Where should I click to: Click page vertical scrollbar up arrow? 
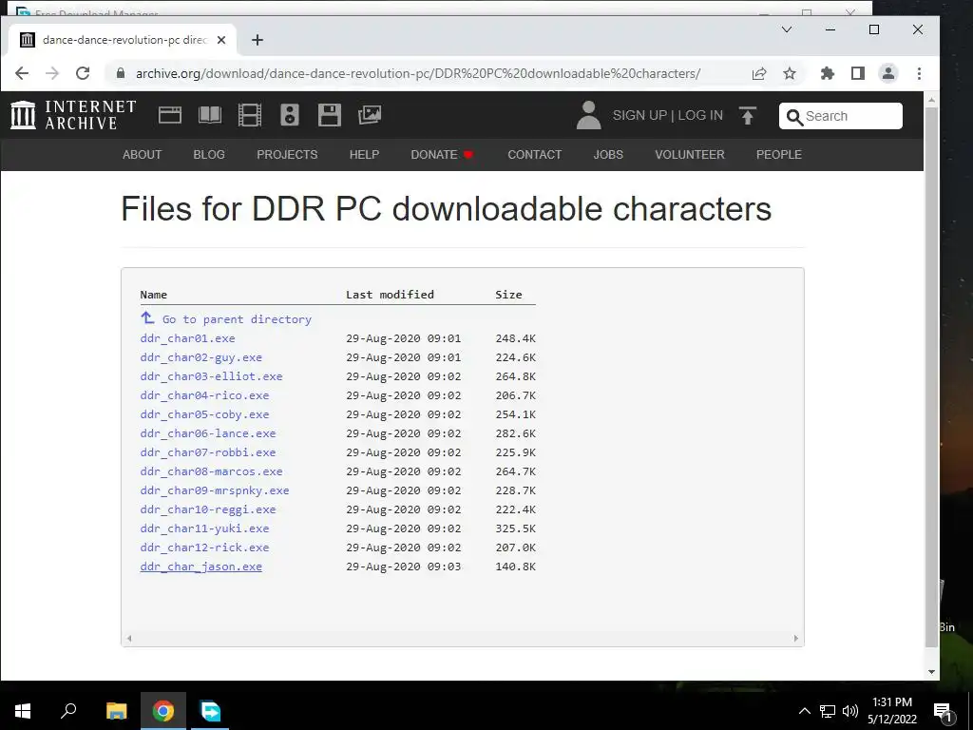(x=931, y=99)
